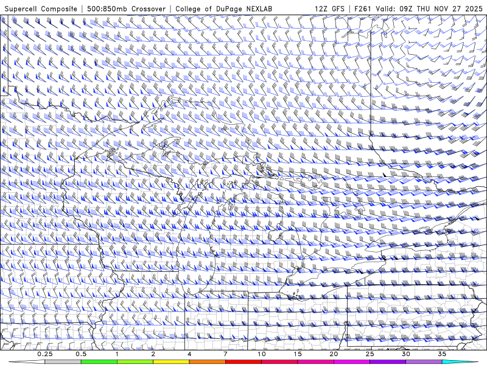Image resolution: width=487 pixels, height=365 pixels.
Task: Click the legend value 1
Action: click(x=117, y=354)
